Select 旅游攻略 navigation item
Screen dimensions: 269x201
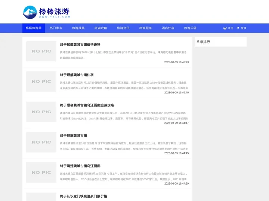(101, 28)
